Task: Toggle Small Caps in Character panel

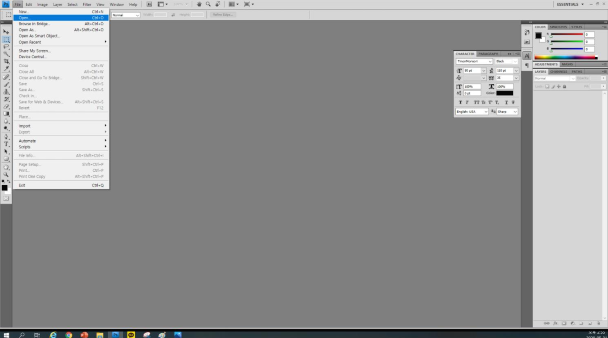Action: tap(483, 102)
